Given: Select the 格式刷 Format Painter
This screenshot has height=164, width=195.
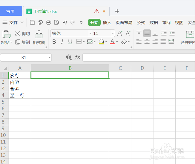Looking at the screenshot, I should 39,38.
